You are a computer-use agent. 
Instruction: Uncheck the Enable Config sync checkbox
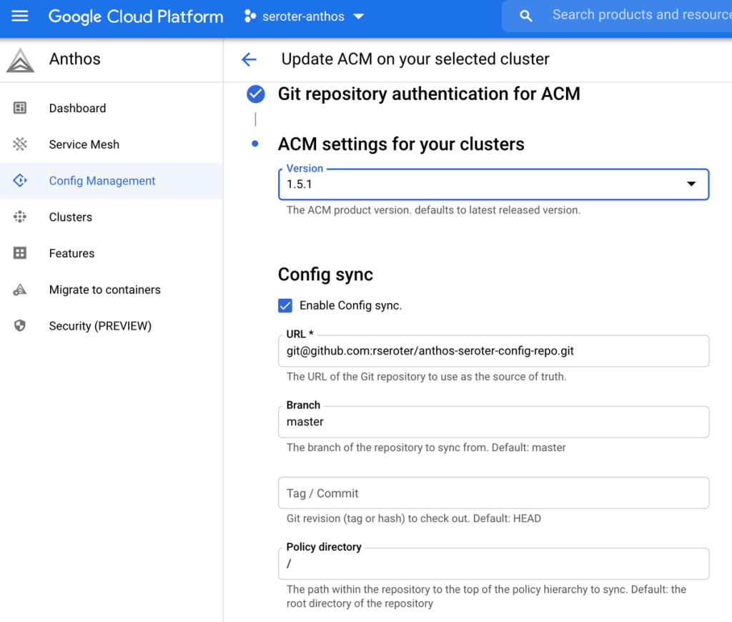pyautogui.click(x=285, y=306)
